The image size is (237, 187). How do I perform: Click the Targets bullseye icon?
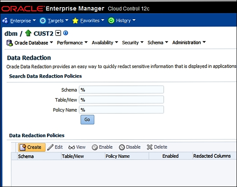[43, 20]
